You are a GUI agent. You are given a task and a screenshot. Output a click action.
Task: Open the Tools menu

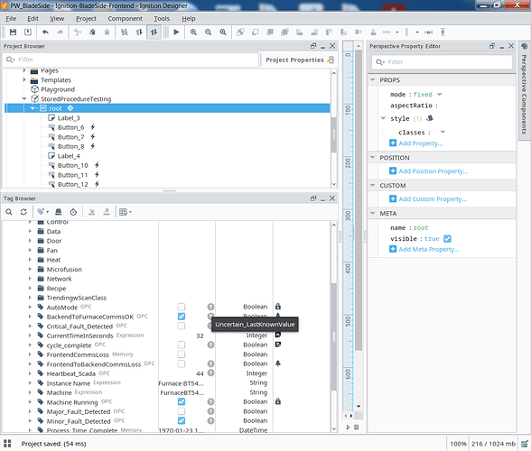click(x=162, y=19)
